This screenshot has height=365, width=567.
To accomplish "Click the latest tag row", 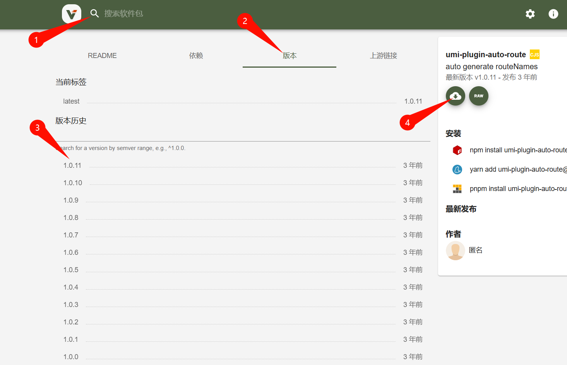I will pos(243,101).
